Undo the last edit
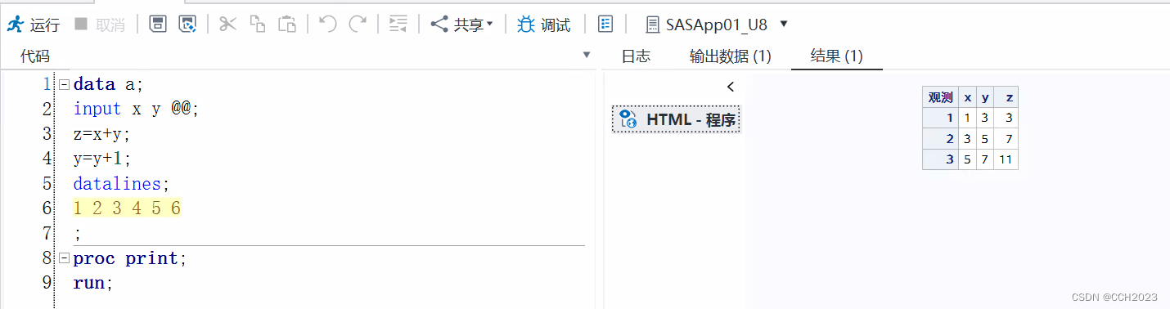 tap(328, 25)
